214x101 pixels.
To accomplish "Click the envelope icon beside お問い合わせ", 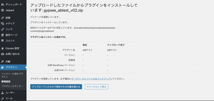I will pos(2,54).
